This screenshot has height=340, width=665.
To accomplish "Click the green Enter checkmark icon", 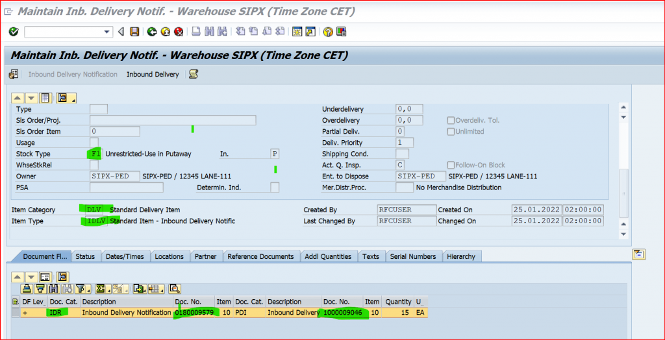I will click(14, 32).
